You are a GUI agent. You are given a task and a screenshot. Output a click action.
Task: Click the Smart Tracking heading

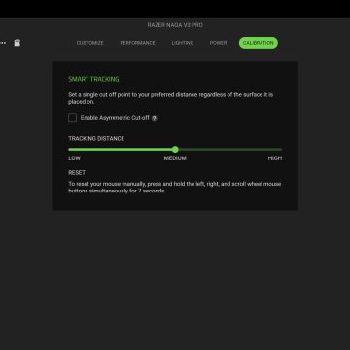93,79
